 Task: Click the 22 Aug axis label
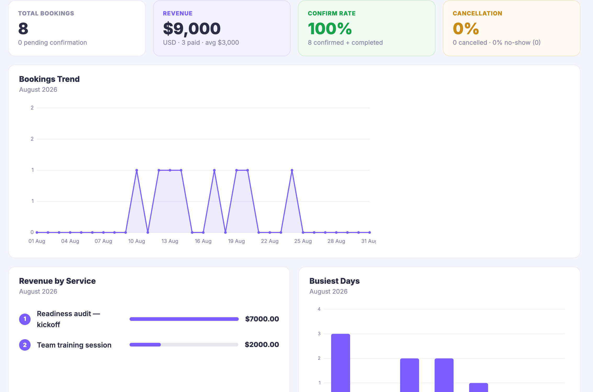point(270,241)
